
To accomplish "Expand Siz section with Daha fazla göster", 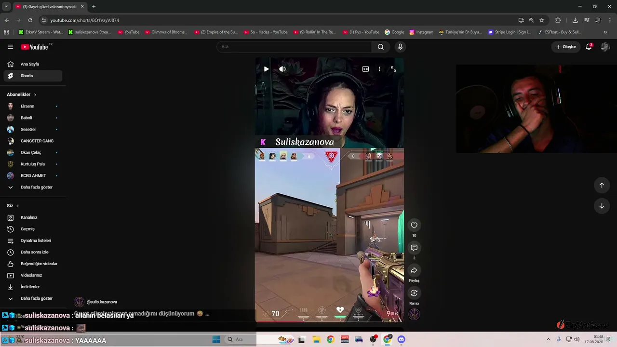I will 33,298.
